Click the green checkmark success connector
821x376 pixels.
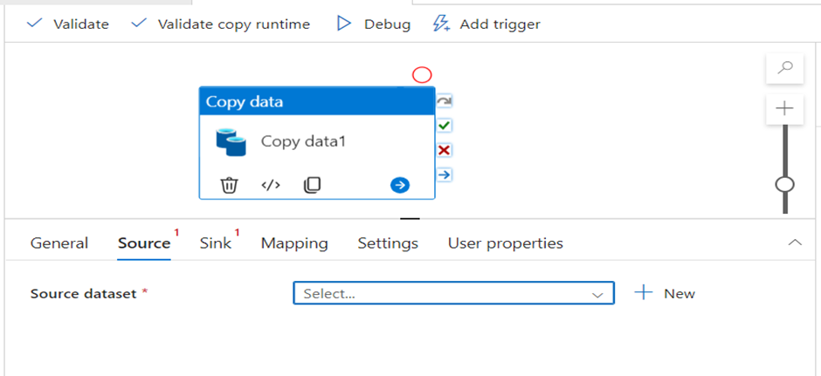[x=445, y=126]
